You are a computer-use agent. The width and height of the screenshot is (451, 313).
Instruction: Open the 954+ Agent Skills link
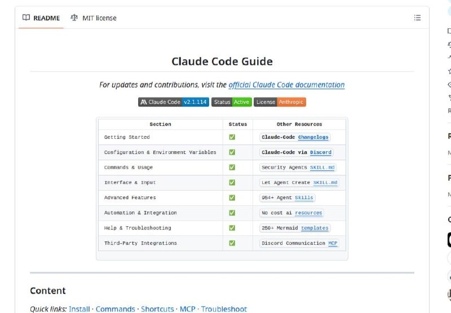click(x=304, y=197)
